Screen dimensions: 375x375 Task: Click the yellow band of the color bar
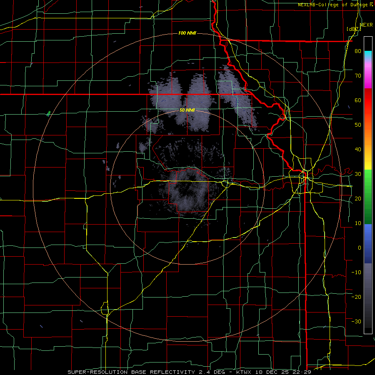tap(368, 162)
